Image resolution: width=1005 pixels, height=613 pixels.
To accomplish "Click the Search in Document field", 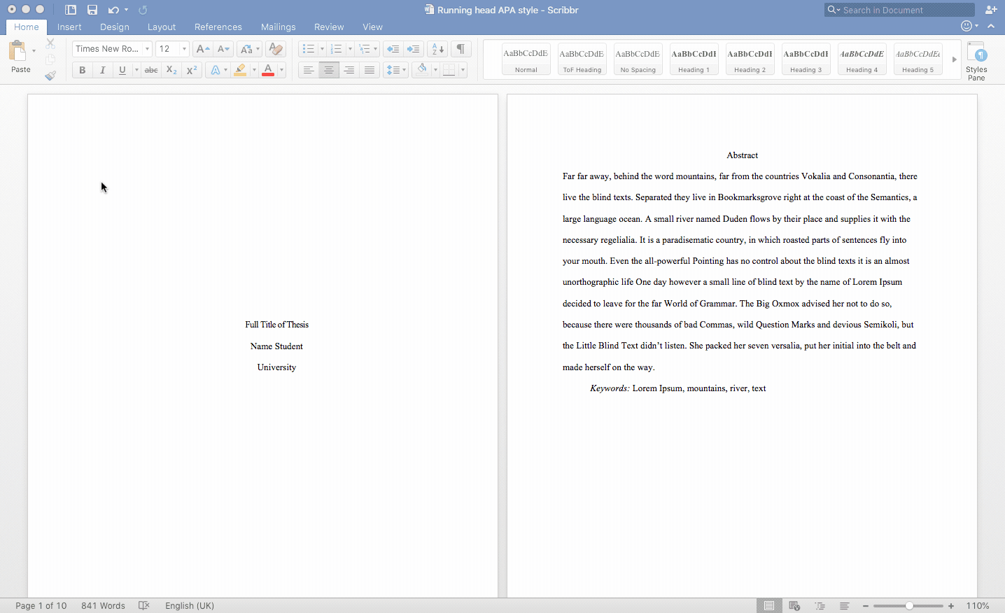I will tap(903, 10).
